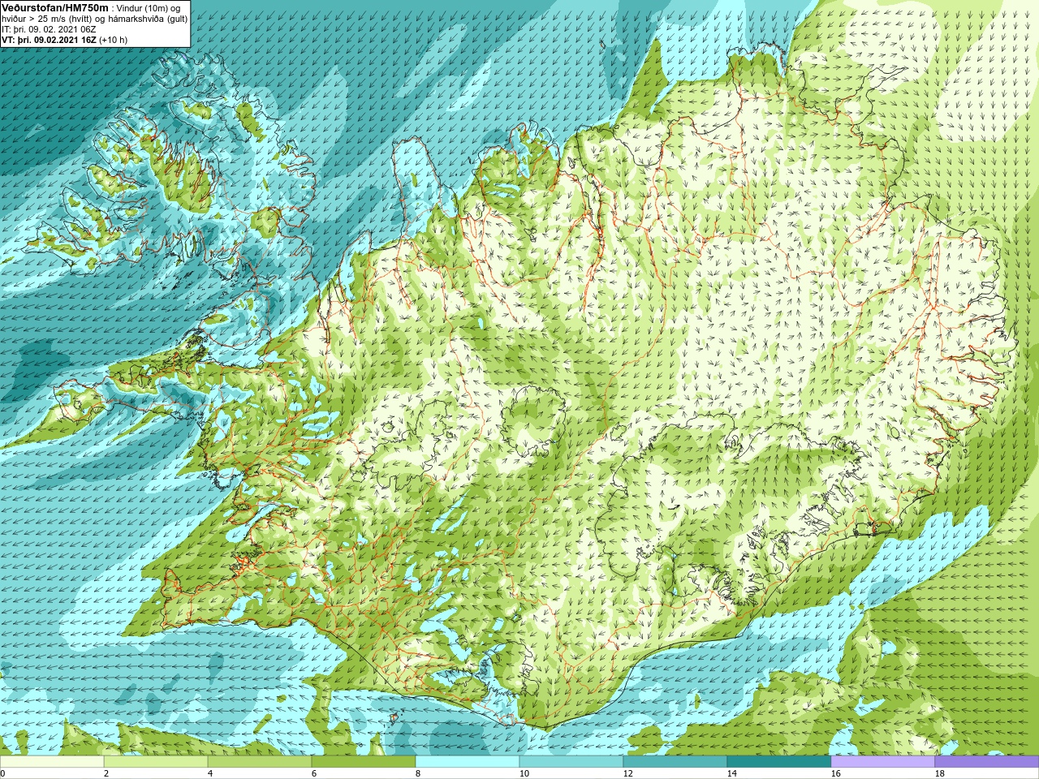1039x779 pixels.
Task: Click the light cyan 8–10 legend swatch
Action: pos(468,762)
